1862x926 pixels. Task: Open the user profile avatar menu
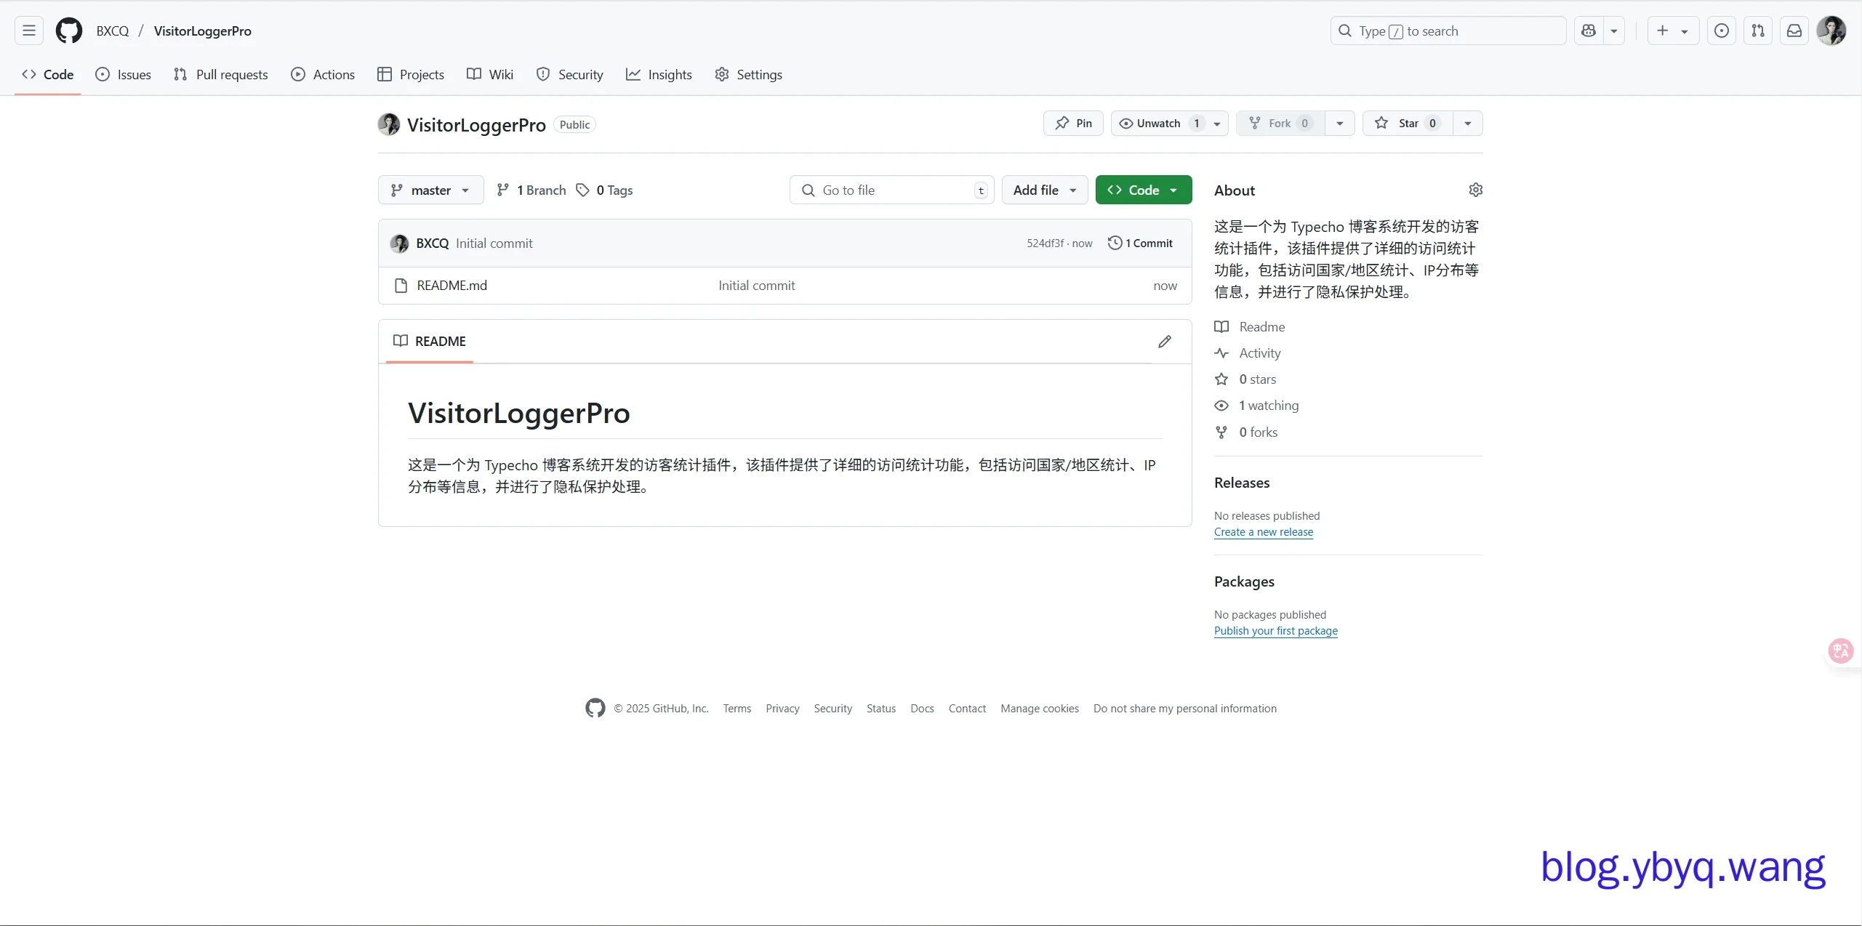1831,31
